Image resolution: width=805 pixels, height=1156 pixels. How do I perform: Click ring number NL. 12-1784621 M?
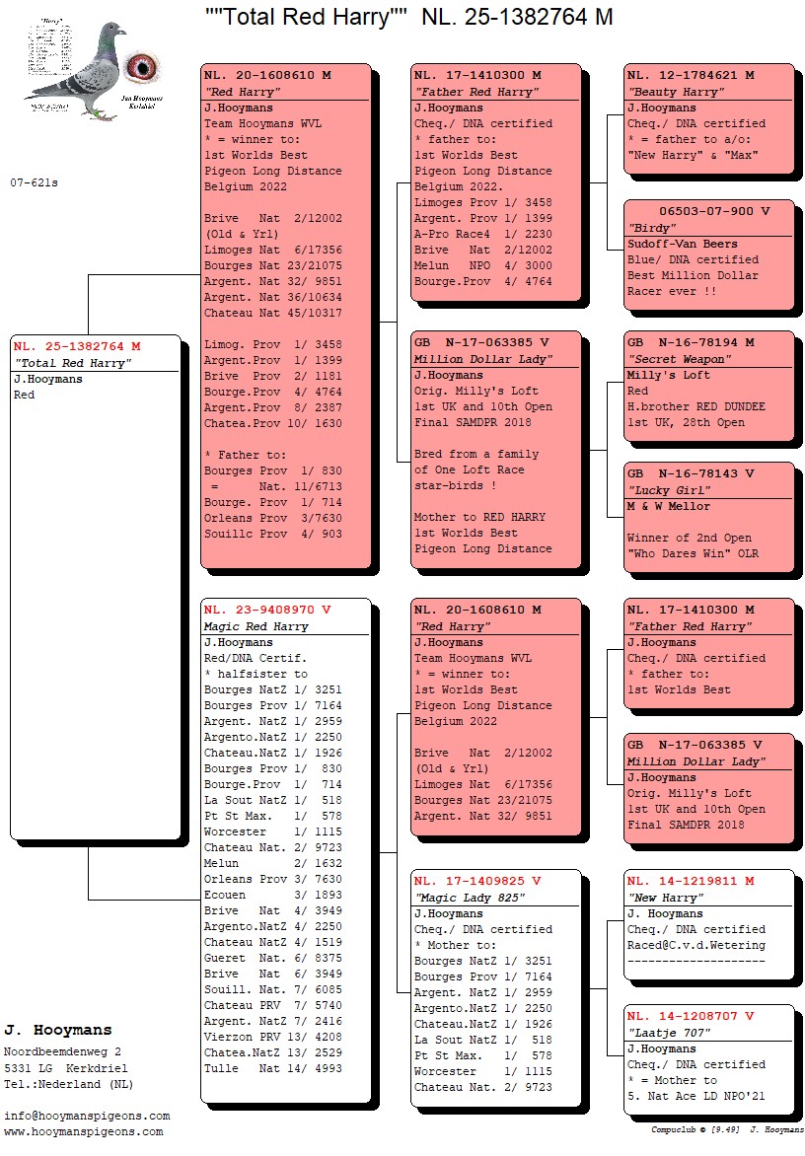point(691,75)
